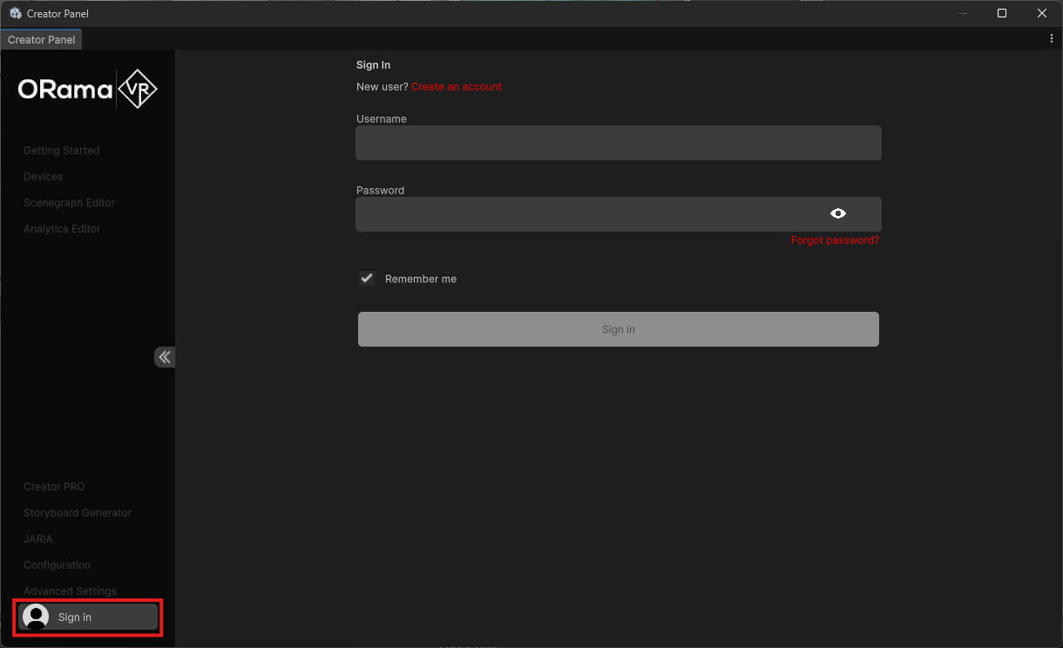This screenshot has height=648, width=1063.
Task: Uncheck the Remember me checkbox
Action: pyautogui.click(x=367, y=278)
